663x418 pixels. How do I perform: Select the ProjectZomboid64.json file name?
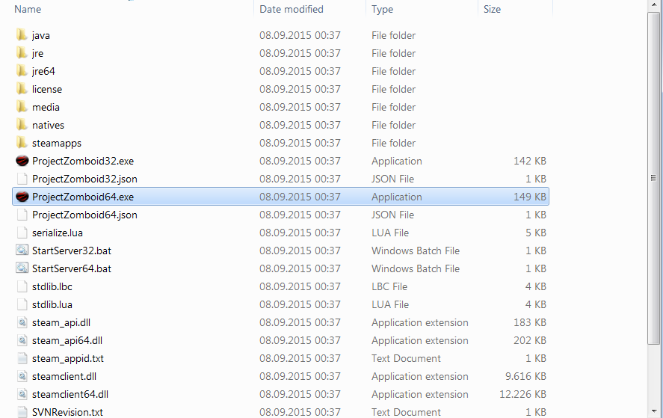tap(84, 215)
